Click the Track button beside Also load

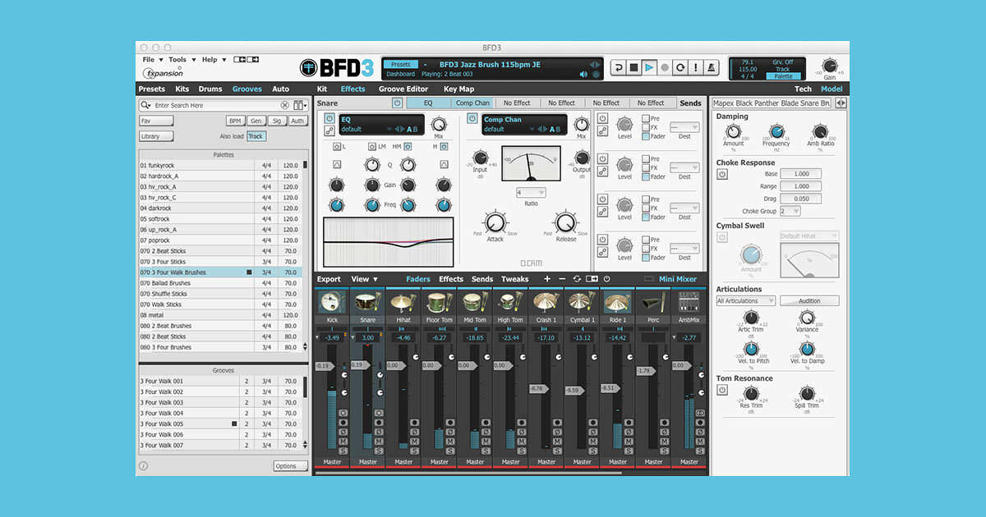256,136
